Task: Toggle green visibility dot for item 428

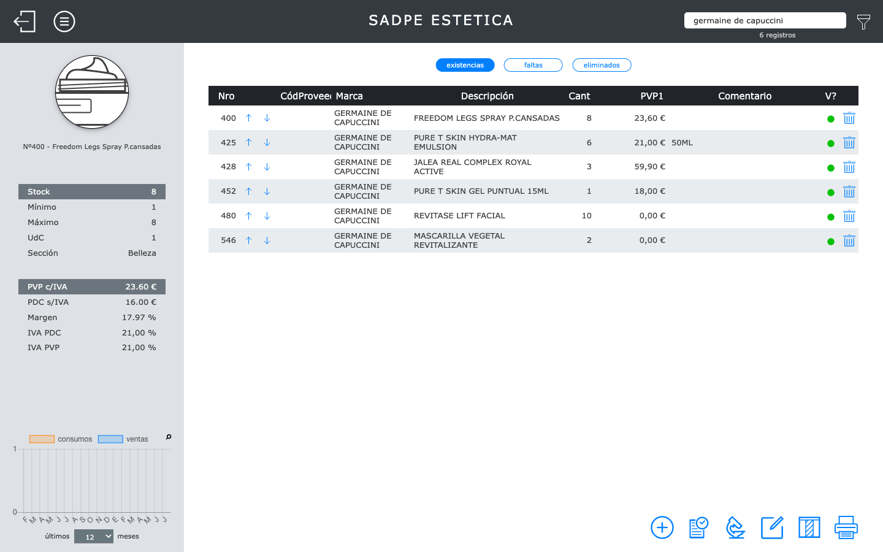Action: point(831,168)
